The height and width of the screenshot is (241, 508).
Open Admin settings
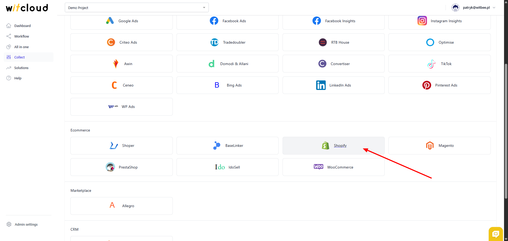(x=22, y=224)
